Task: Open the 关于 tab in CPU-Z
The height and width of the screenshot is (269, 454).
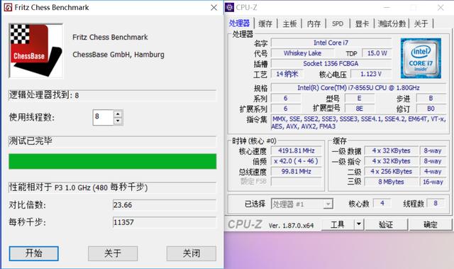Action: pos(421,23)
